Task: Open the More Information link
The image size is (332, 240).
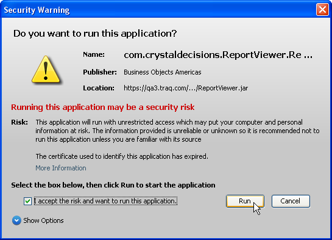Action: coord(61,168)
